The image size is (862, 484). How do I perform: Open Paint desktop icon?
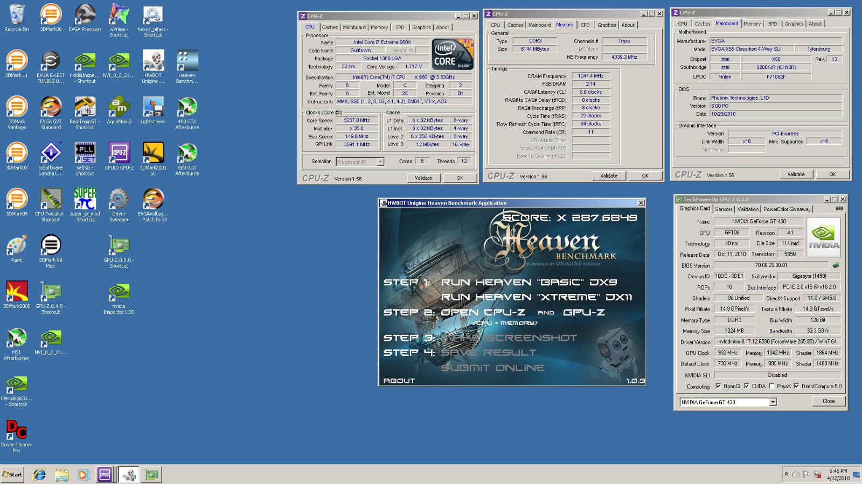[x=17, y=248]
